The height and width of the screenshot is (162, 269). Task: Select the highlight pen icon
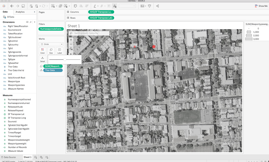pyautogui.click(x=95, y=6)
